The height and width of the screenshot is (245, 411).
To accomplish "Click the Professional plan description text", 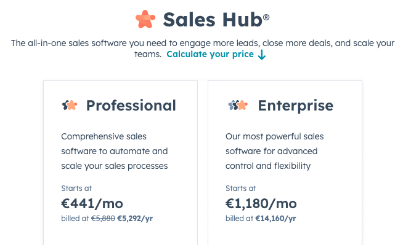I will click(115, 151).
